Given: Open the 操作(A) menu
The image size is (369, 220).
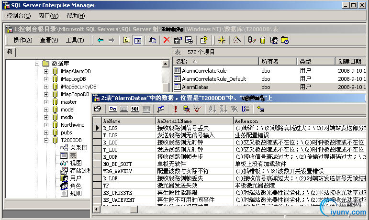Looking at the screenshot, I should (23, 40).
